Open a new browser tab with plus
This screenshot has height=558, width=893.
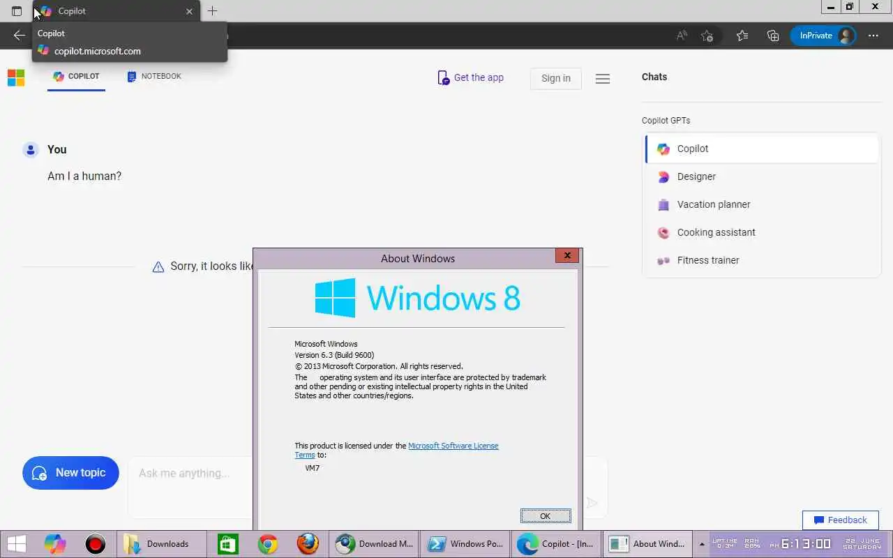(212, 11)
